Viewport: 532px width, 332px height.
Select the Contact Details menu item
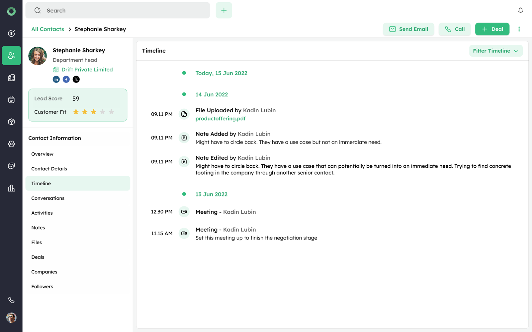pos(49,169)
